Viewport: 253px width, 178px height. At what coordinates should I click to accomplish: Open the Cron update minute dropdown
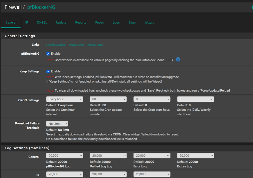click(108, 99)
